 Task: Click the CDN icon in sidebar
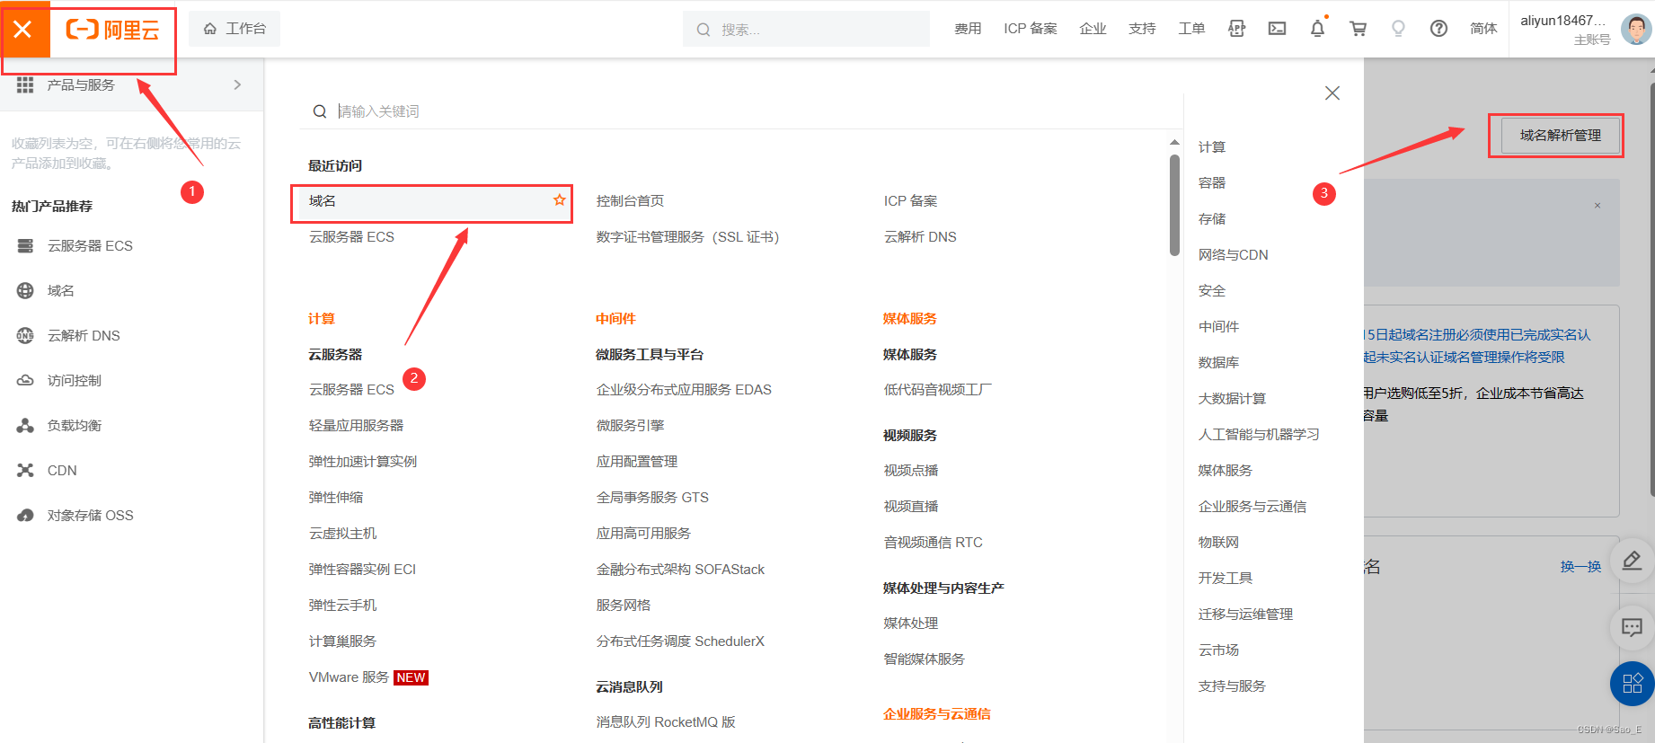[x=25, y=470]
